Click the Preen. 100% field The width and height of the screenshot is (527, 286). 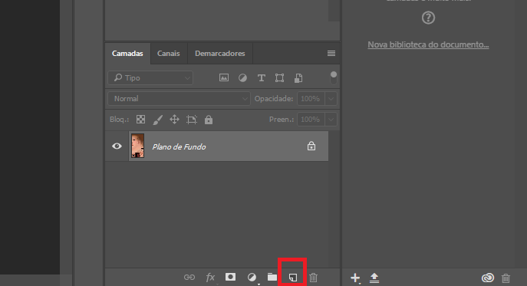tap(311, 120)
